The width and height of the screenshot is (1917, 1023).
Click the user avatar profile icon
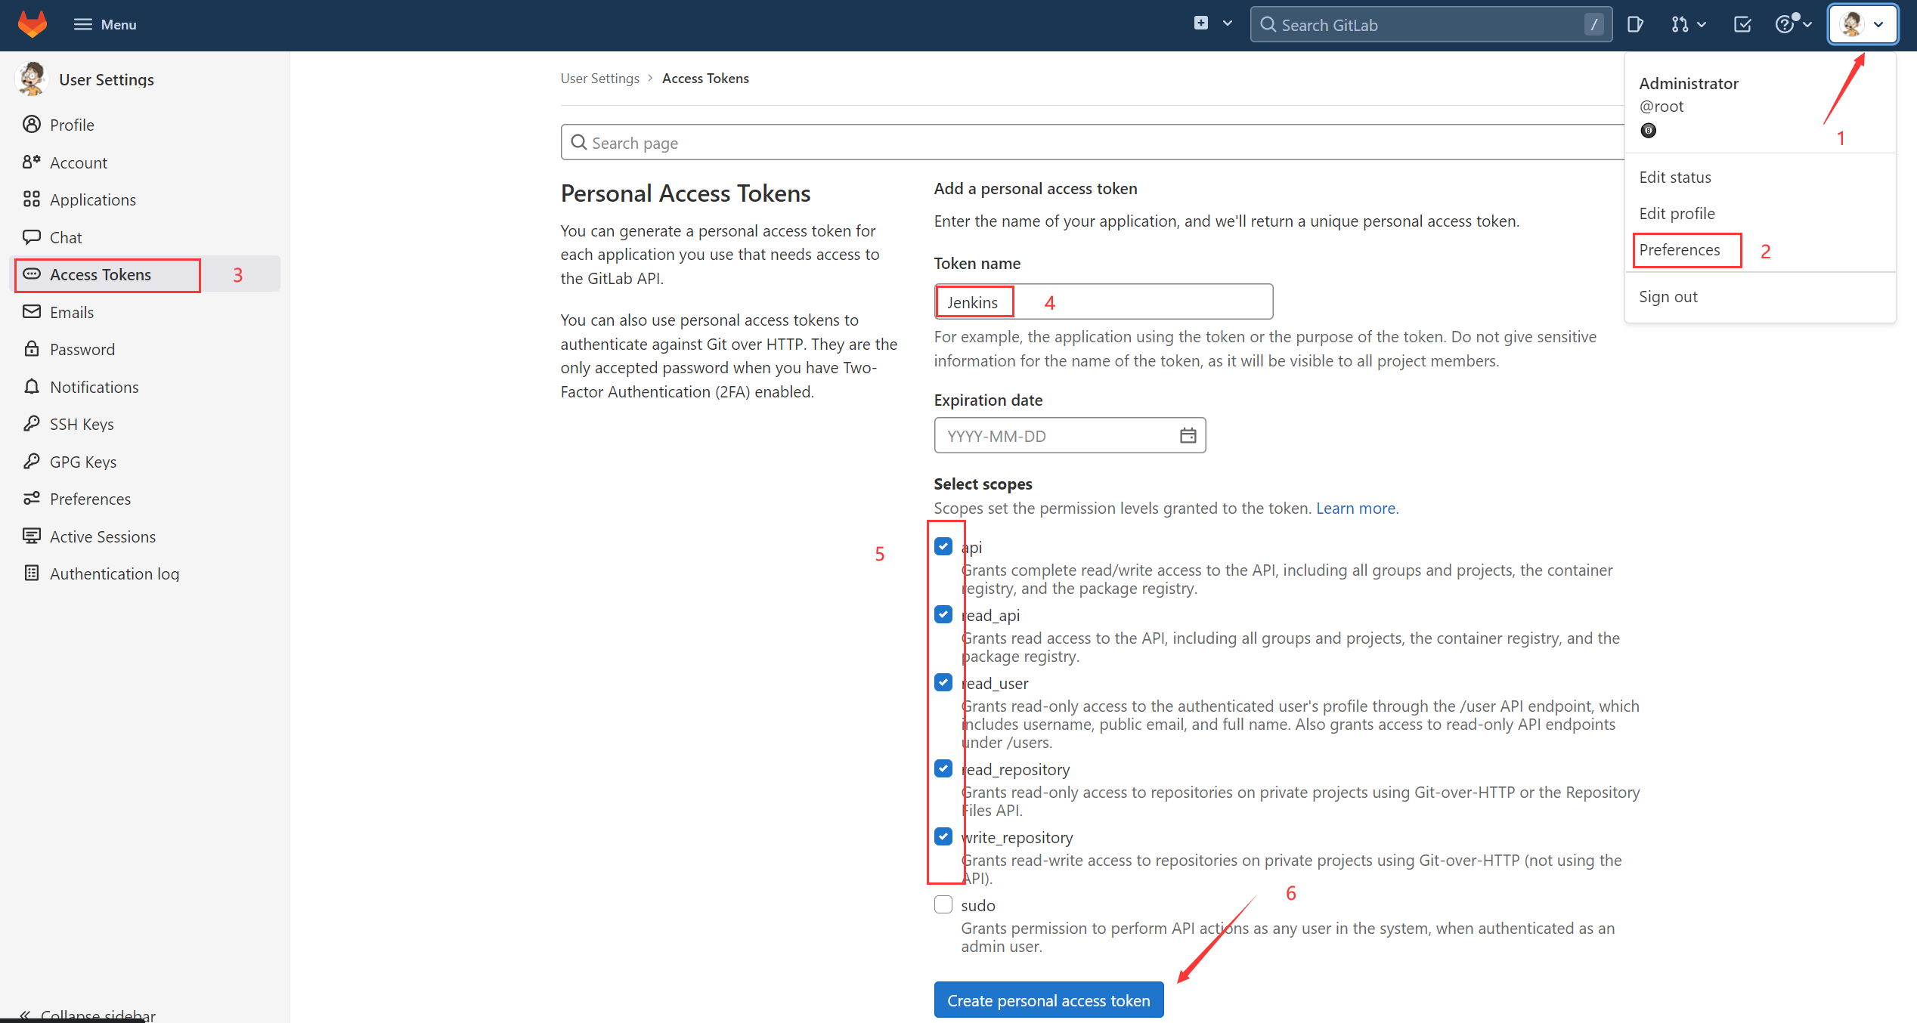[1852, 24]
